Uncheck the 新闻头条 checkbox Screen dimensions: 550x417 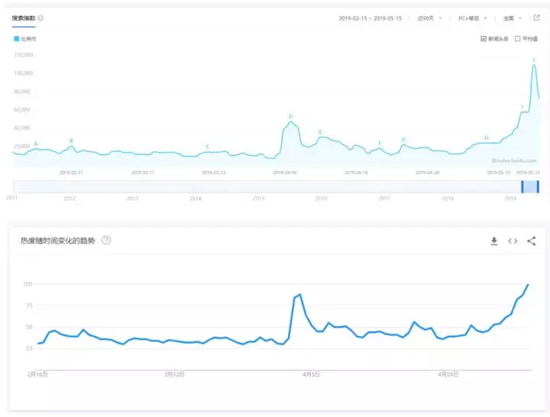click(484, 38)
